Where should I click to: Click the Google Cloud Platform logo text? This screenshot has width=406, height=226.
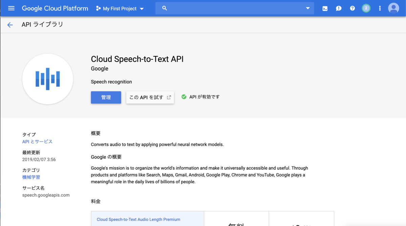pyautogui.click(x=55, y=8)
